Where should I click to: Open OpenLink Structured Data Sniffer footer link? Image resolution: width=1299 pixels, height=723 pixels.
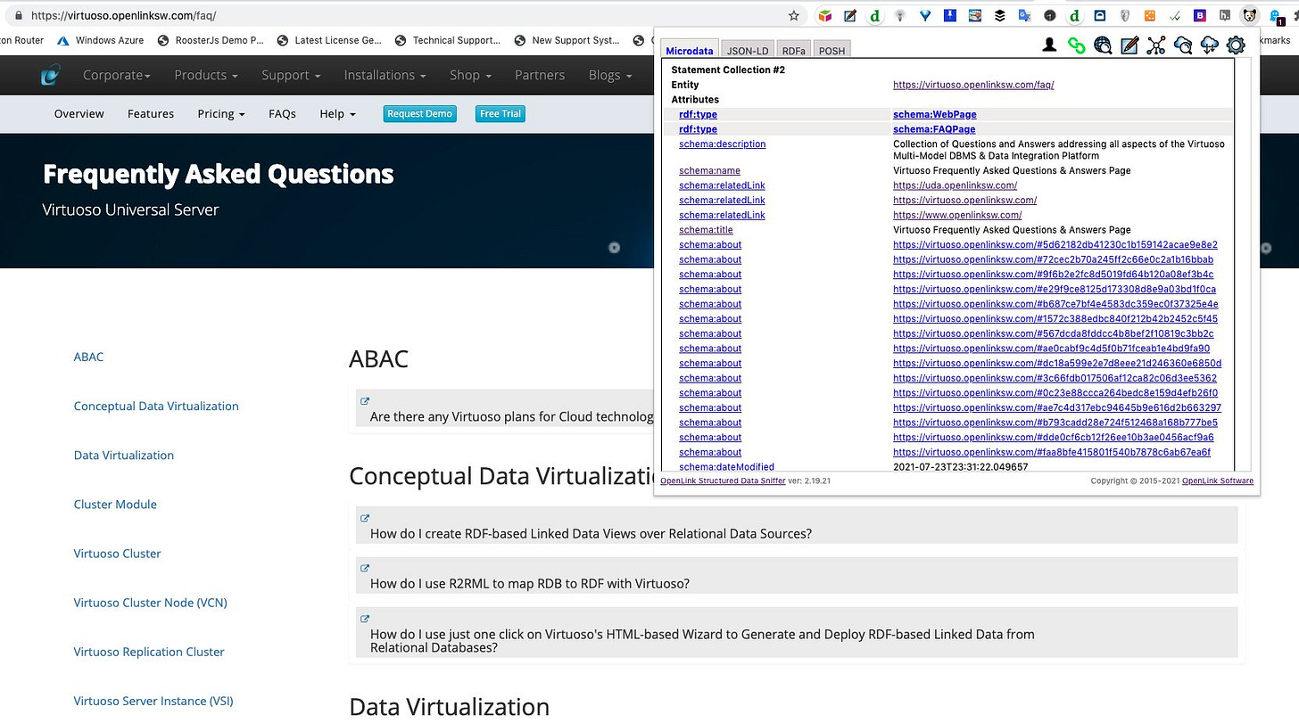(x=723, y=481)
